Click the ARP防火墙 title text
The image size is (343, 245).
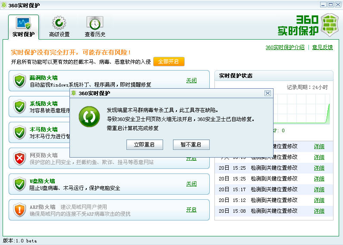click(x=42, y=207)
